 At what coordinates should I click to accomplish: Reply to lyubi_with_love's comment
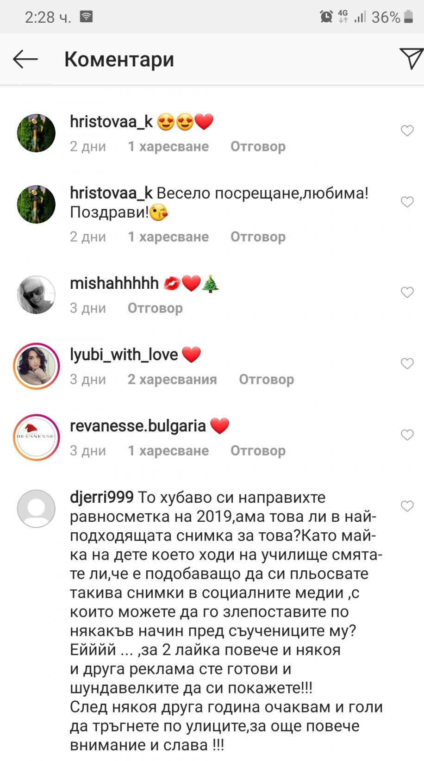click(266, 379)
